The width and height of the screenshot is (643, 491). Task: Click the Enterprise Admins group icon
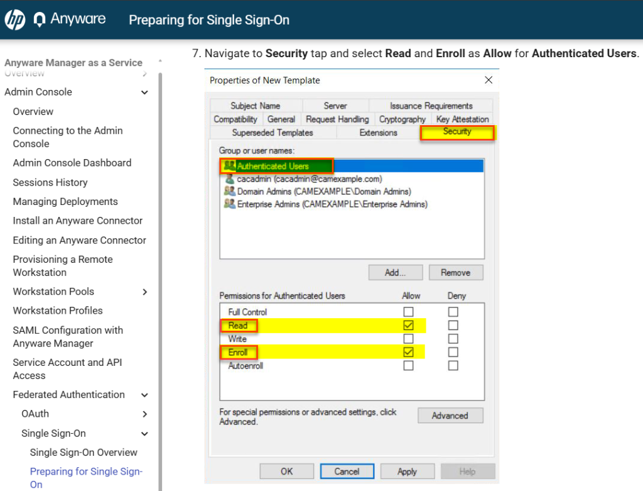tap(230, 204)
